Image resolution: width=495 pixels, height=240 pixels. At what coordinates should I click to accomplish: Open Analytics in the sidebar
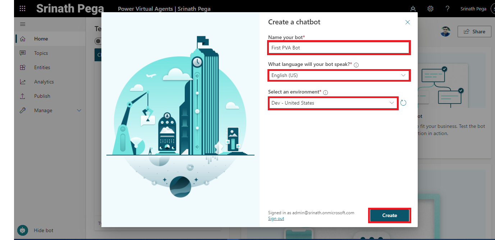coord(44,82)
